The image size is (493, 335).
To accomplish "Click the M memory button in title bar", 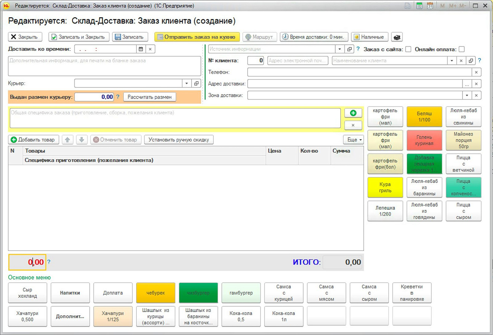I will pyautogui.click(x=442, y=6).
